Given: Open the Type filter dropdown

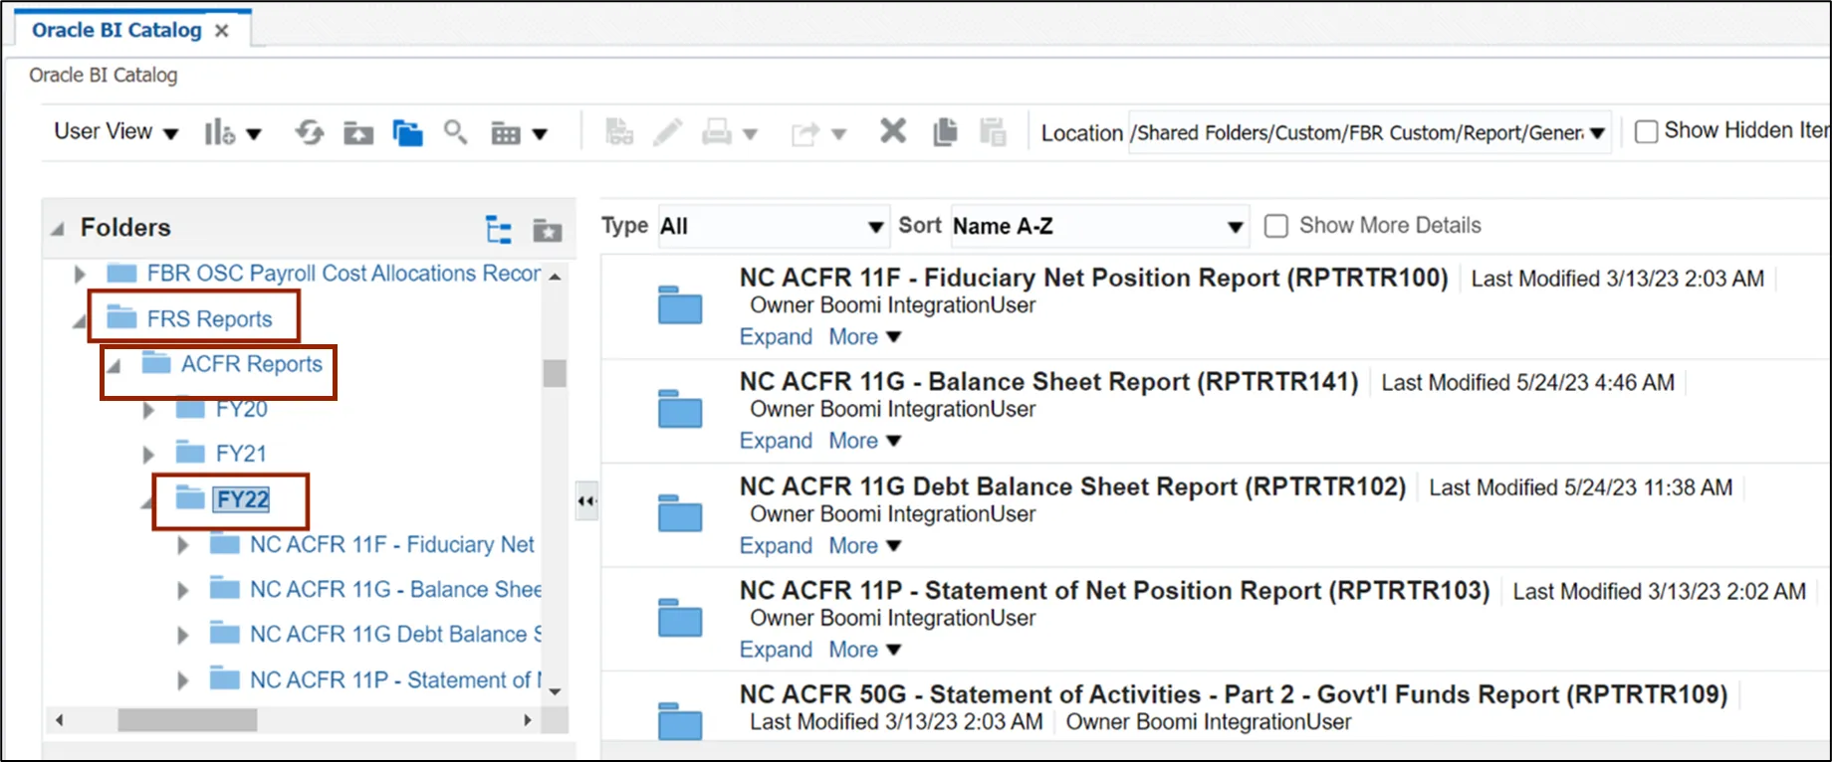Looking at the screenshot, I should [x=772, y=227].
